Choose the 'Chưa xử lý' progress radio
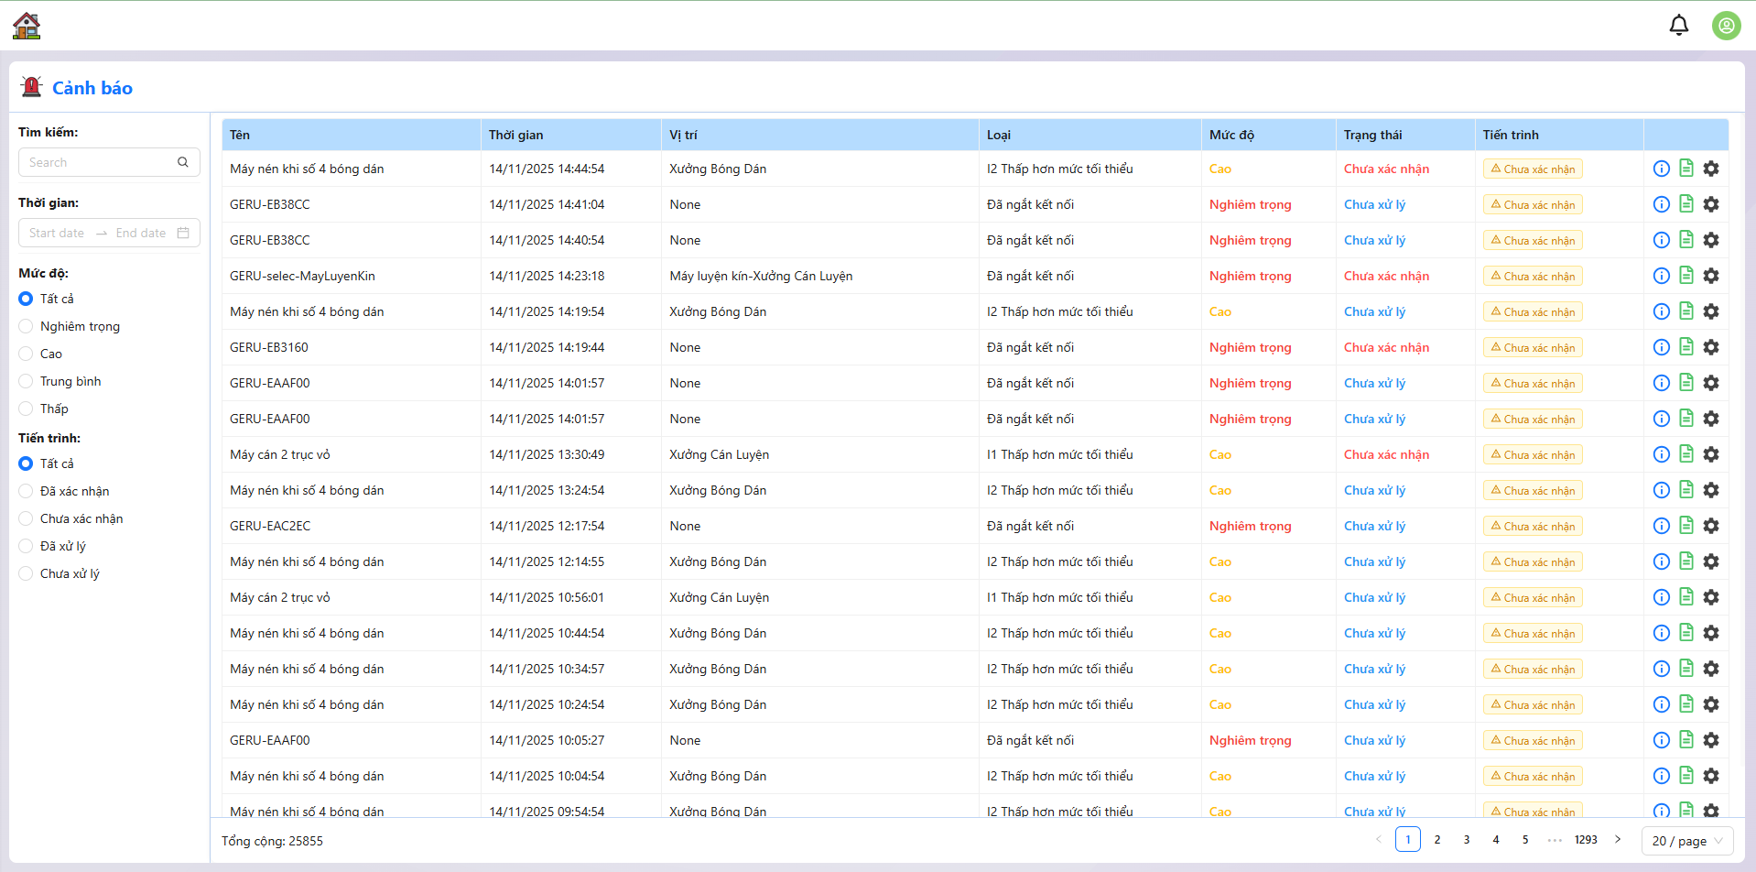The height and width of the screenshot is (872, 1756). 26,573
